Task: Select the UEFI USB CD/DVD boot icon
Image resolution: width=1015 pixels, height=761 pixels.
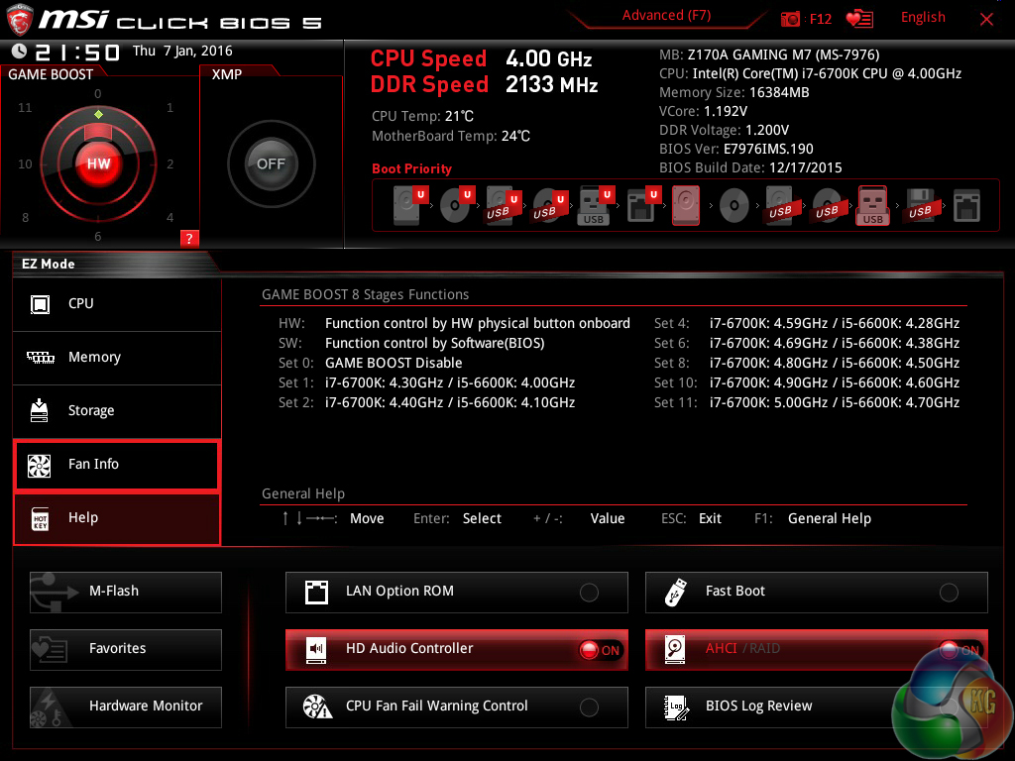Action: pyautogui.click(x=549, y=204)
